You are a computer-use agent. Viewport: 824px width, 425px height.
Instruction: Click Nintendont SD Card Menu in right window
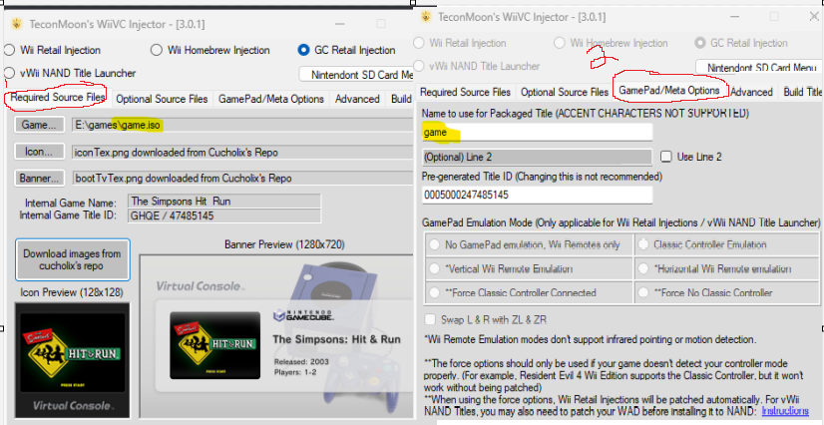[758, 68]
